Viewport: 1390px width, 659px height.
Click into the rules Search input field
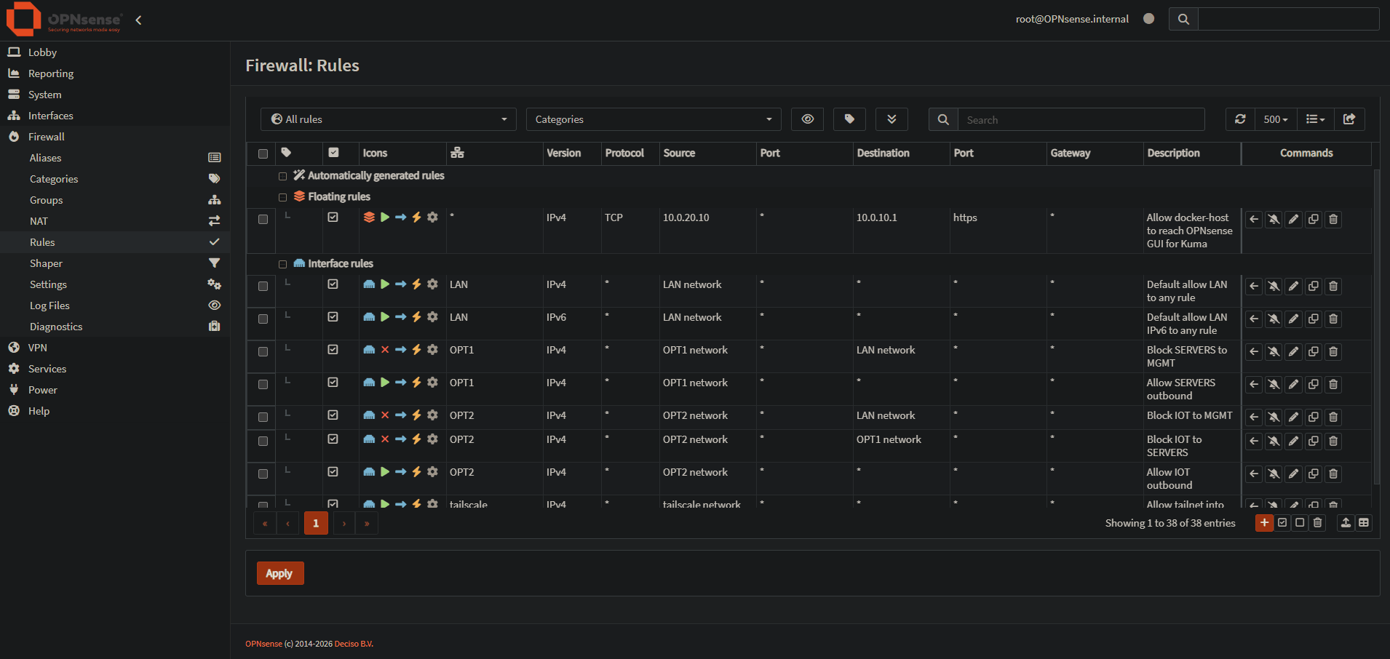[x=1081, y=119]
